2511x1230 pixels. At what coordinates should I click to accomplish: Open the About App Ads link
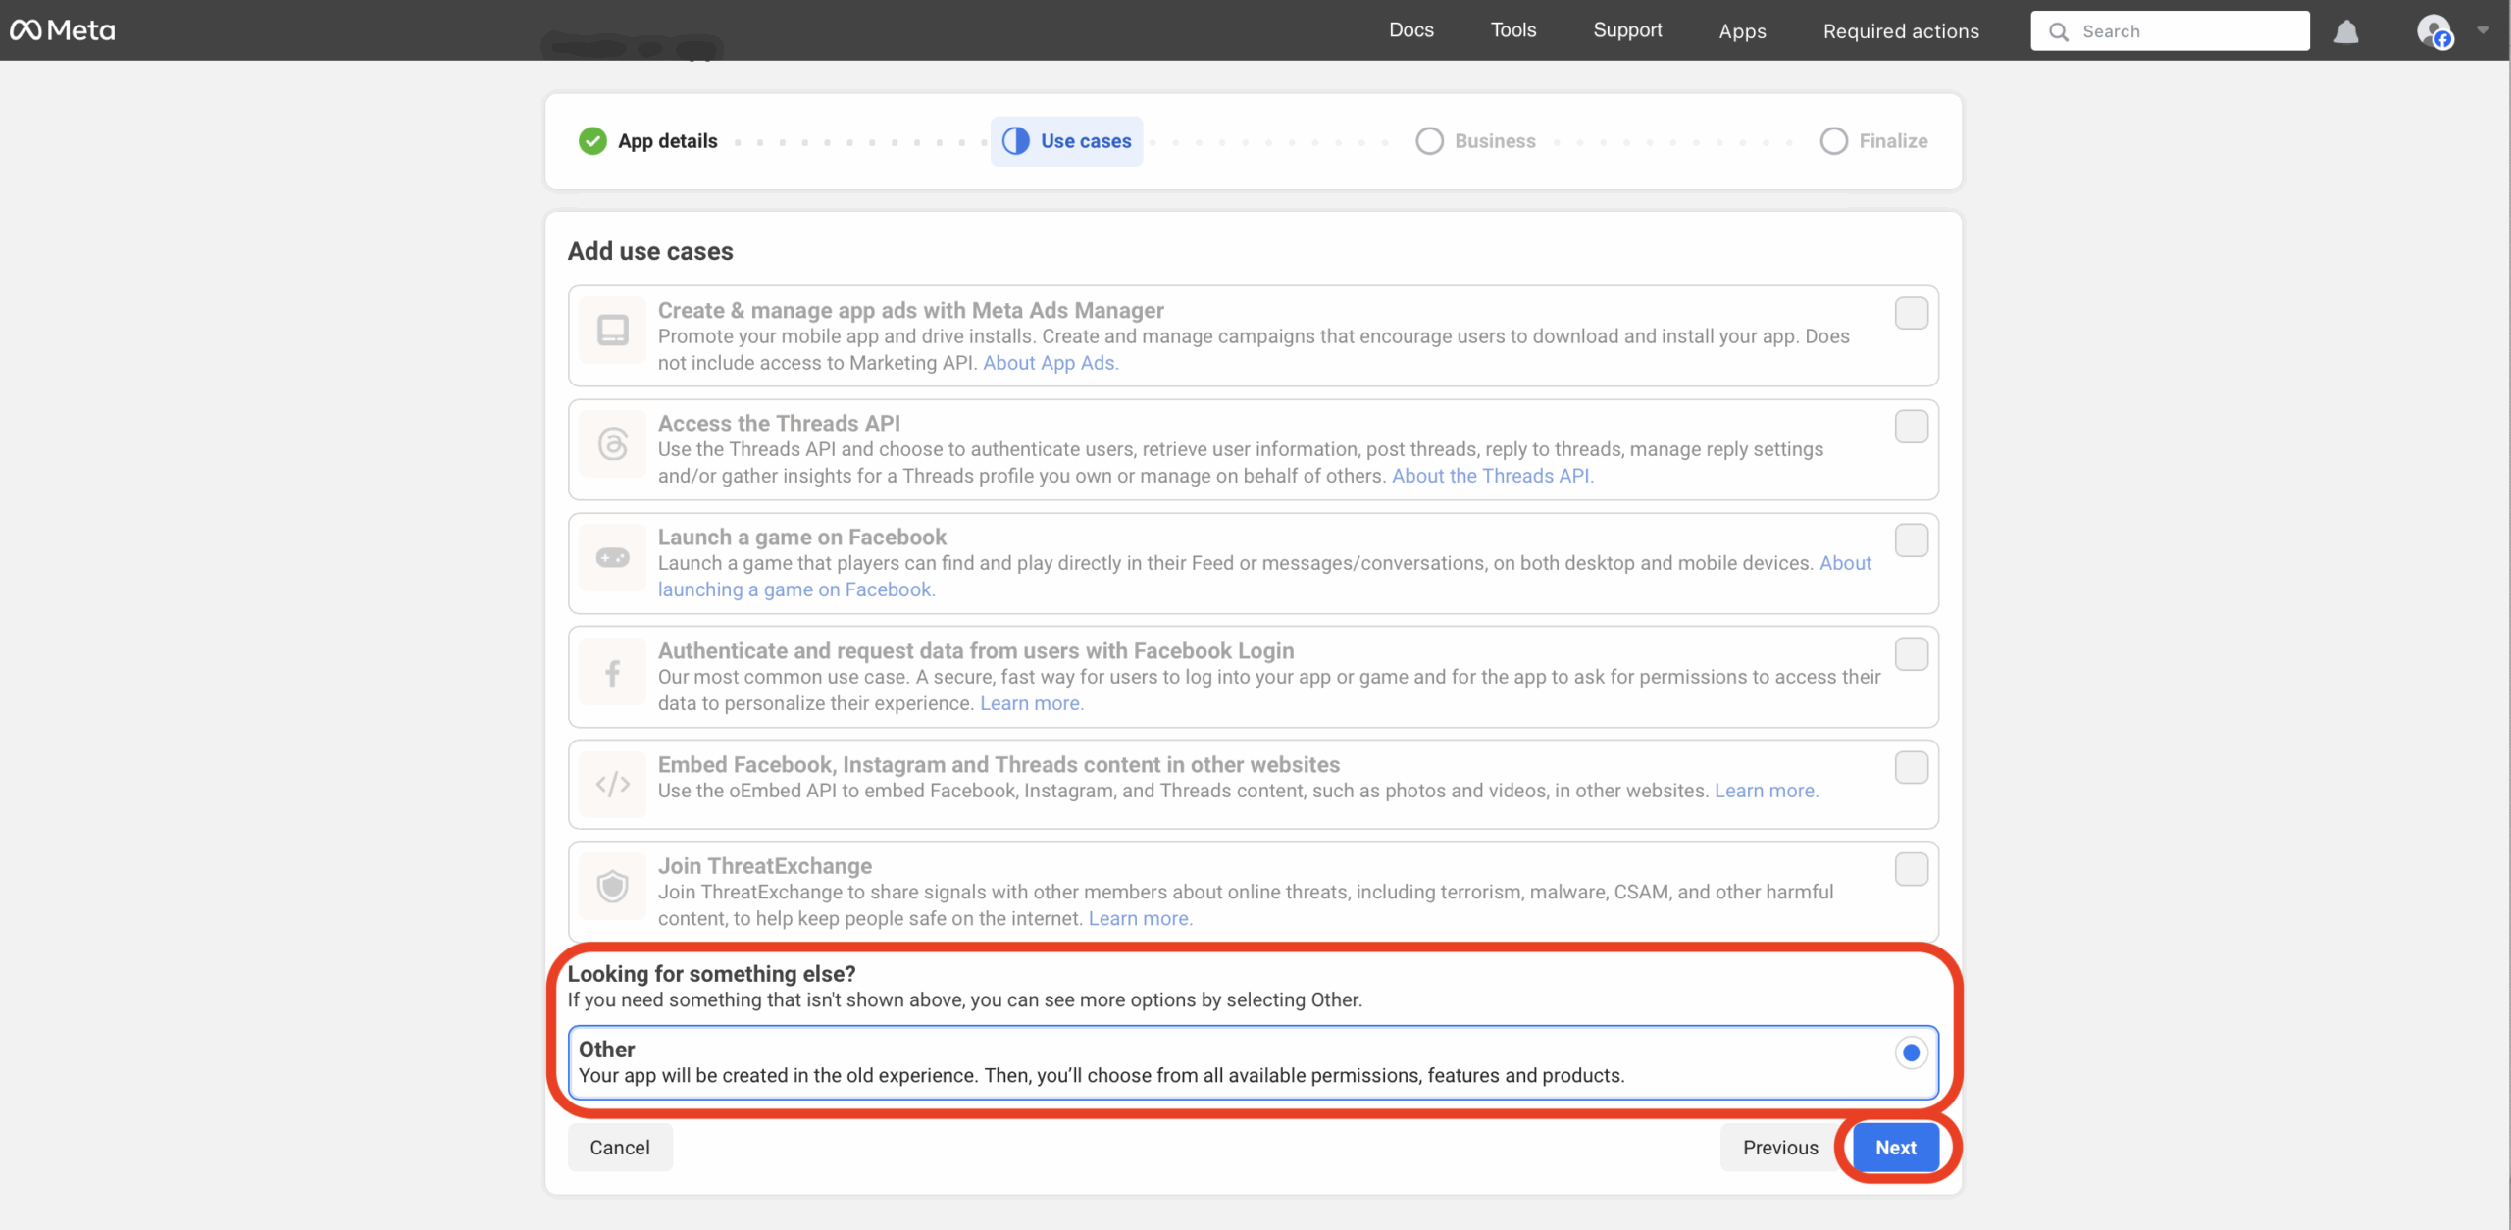pyautogui.click(x=1051, y=363)
